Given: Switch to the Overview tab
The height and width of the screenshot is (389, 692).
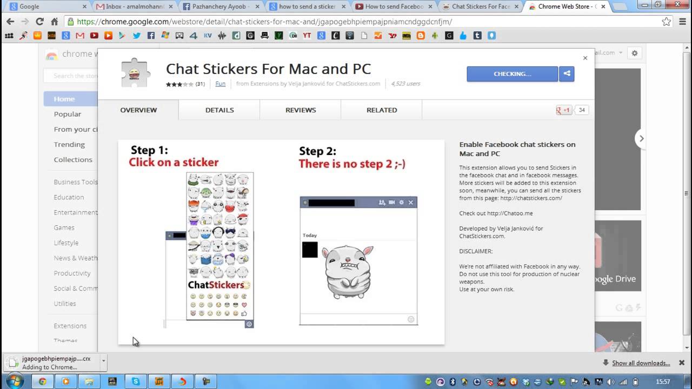Looking at the screenshot, I should pyautogui.click(x=138, y=110).
